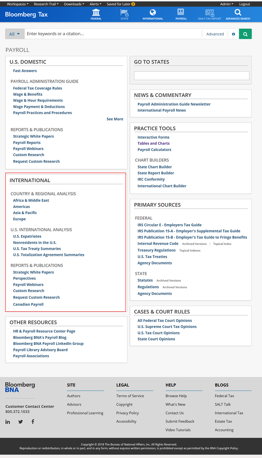The height and width of the screenshot is (458, 262).
Task: Click the keyword or citation search box
Action: 112,34
